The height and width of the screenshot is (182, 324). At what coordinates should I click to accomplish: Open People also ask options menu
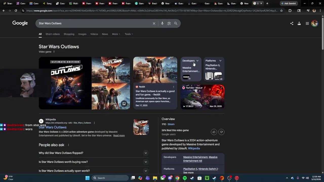point(68,145)
